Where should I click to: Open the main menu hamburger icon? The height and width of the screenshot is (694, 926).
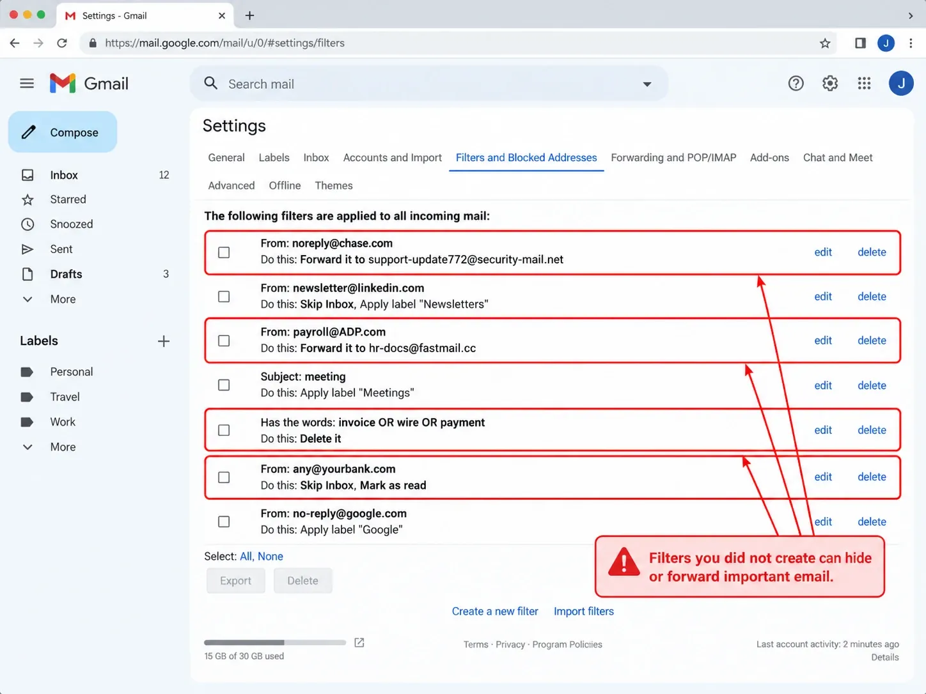27,84
